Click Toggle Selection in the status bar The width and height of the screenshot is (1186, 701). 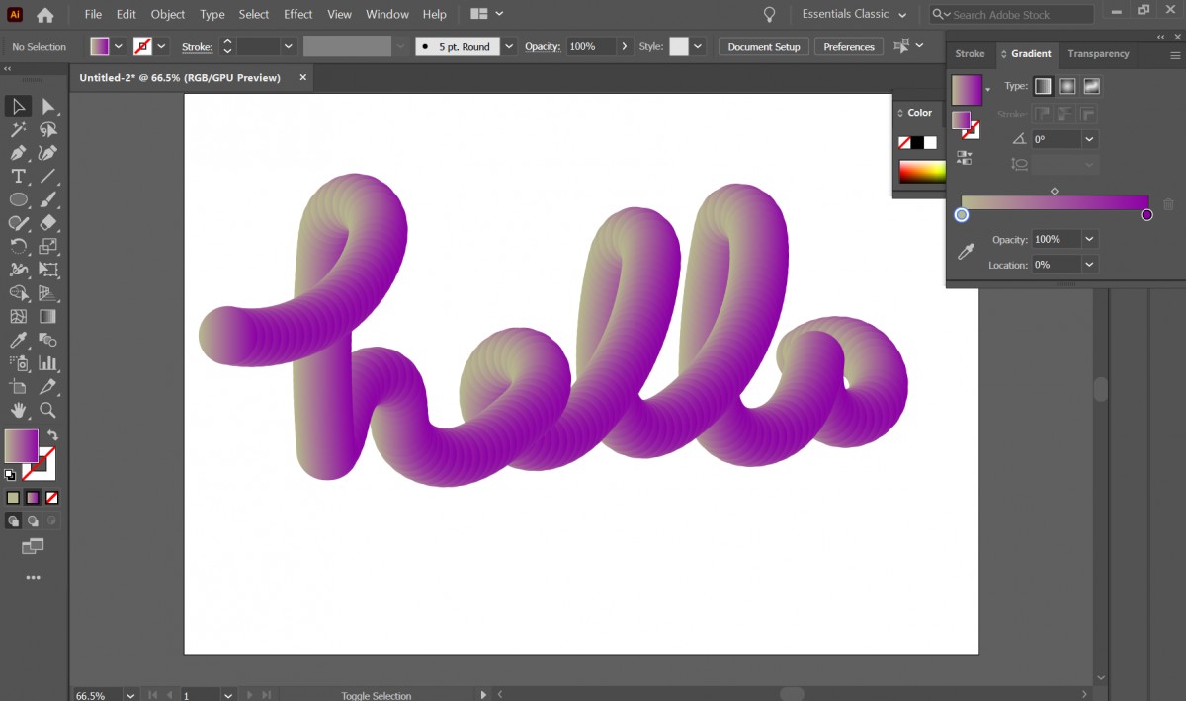[377, 695]
